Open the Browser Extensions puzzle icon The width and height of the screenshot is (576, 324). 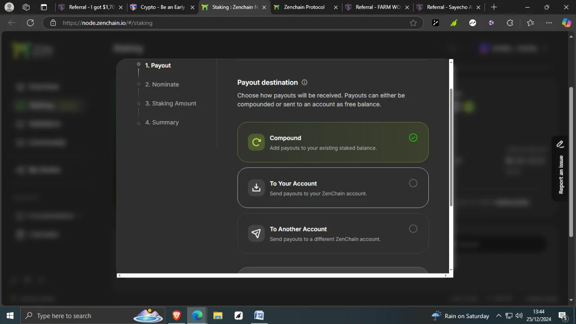[x=510, y=23]
